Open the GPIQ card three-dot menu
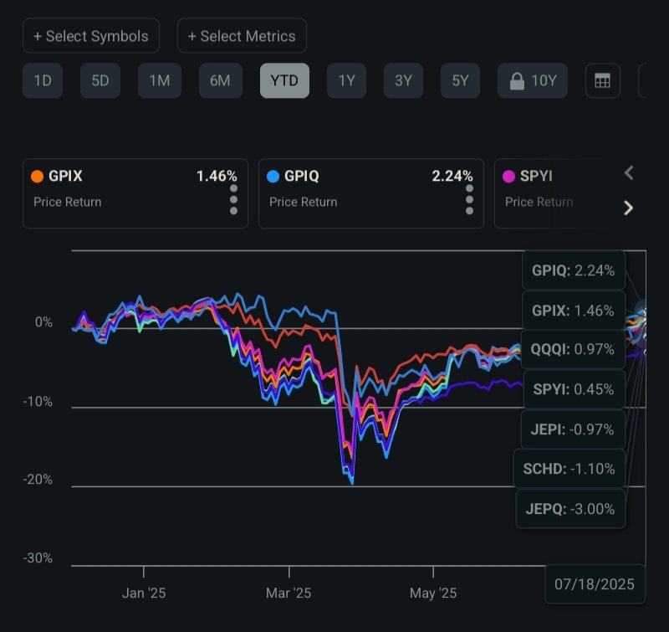669x632 pixels. click(469, 199)
